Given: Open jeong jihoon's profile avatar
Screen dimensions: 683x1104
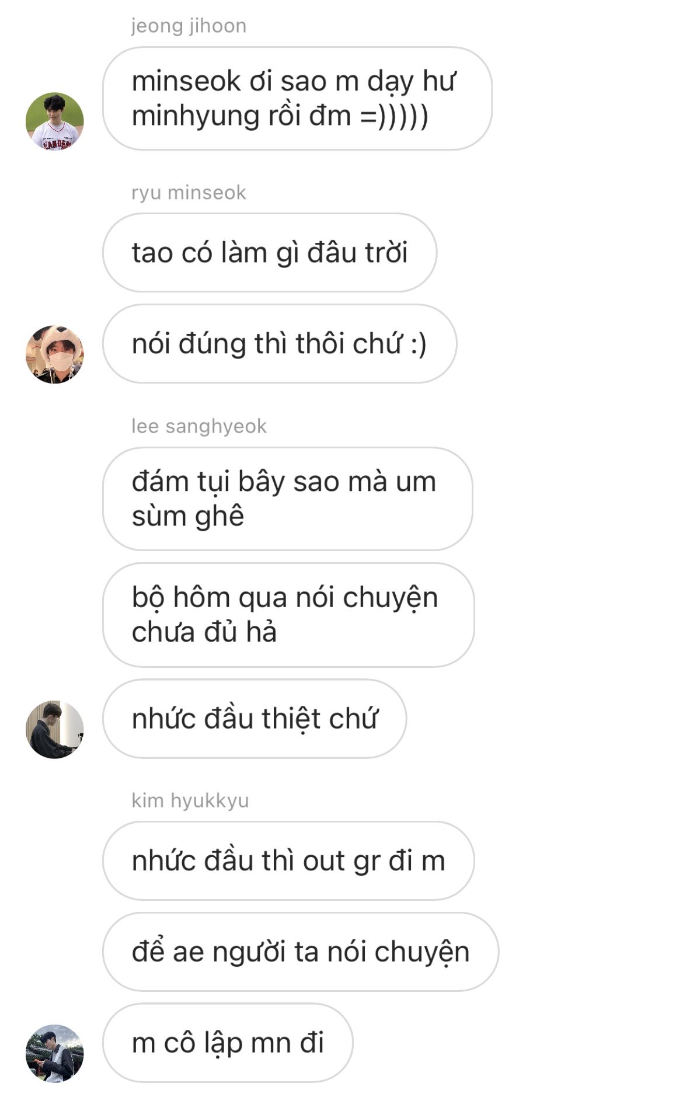Looking at the screenshot, I should point(55,121).
